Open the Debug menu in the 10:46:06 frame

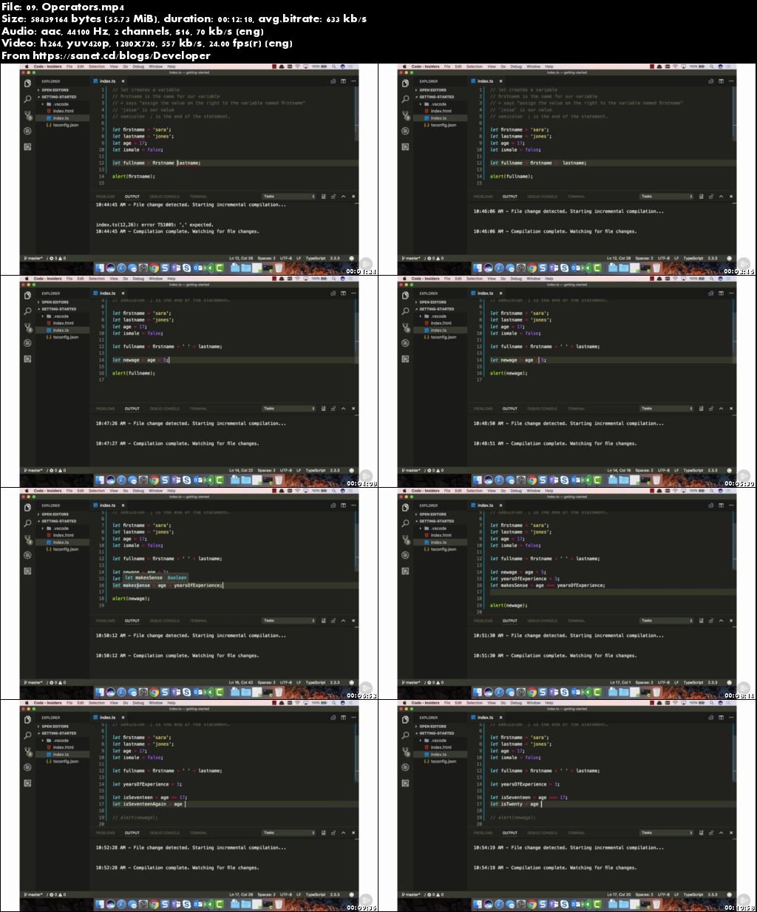516,66
